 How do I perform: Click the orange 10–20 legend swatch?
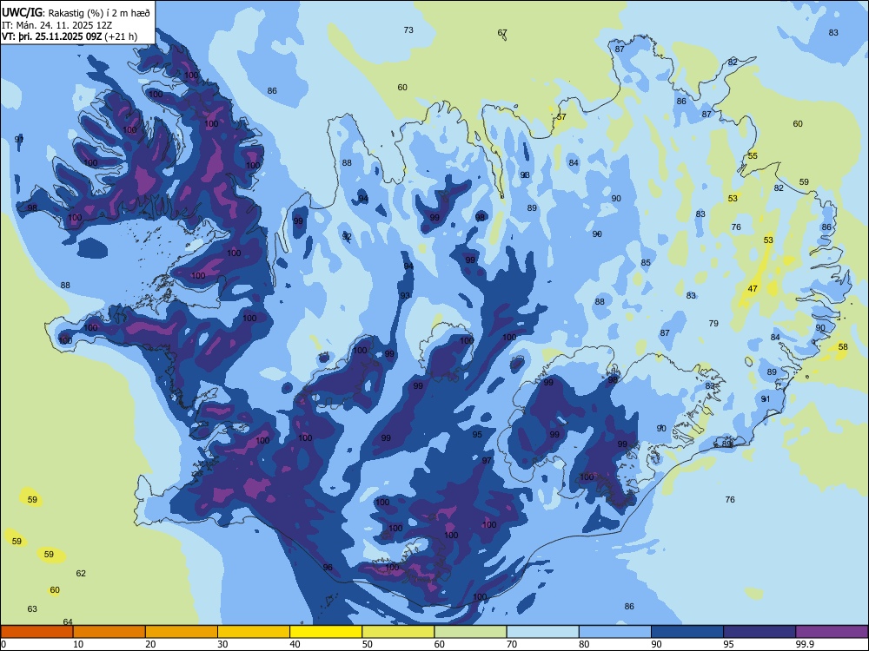[109, 632]
